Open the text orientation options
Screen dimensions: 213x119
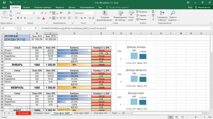point(61,13)
